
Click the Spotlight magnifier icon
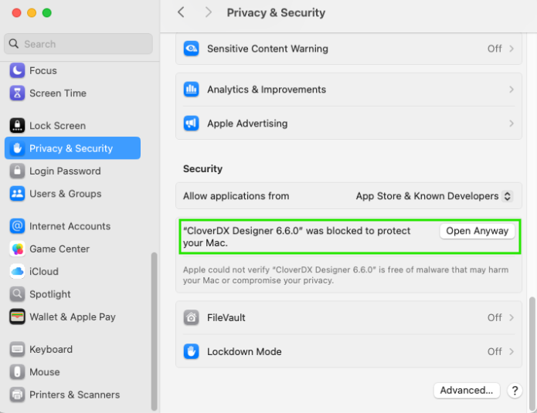point(17,294)
